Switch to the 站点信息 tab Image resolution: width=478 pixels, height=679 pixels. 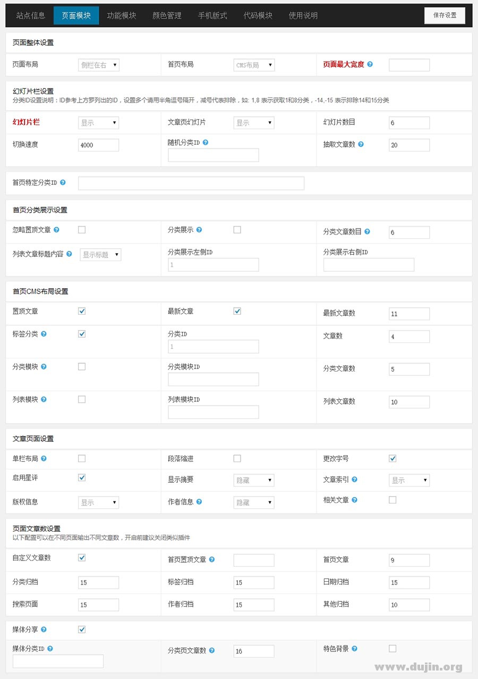tap(31, 15)
